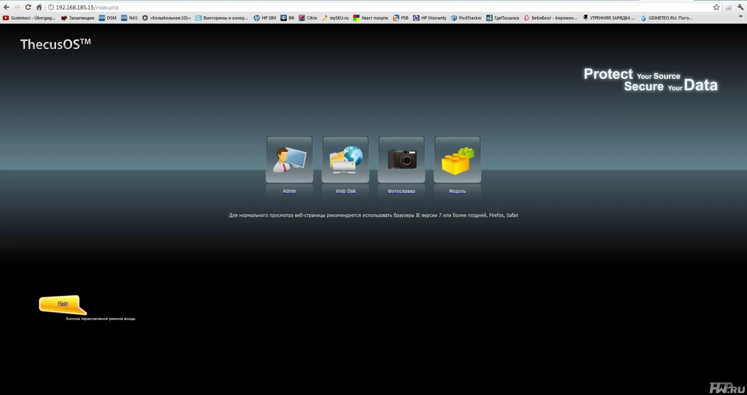Open the Admin login icon
The height and width of the screenshot is (395, 747).
pyautogui.click(x=289, y=159)
